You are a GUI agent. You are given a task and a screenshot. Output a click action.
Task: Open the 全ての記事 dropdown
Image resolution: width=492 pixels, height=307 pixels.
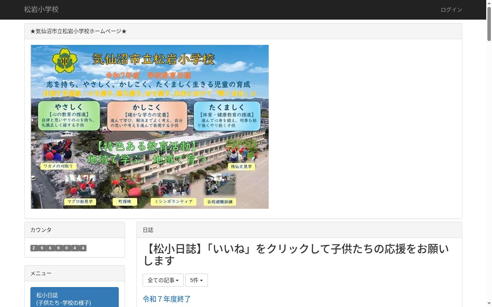(x=163, y=280)
